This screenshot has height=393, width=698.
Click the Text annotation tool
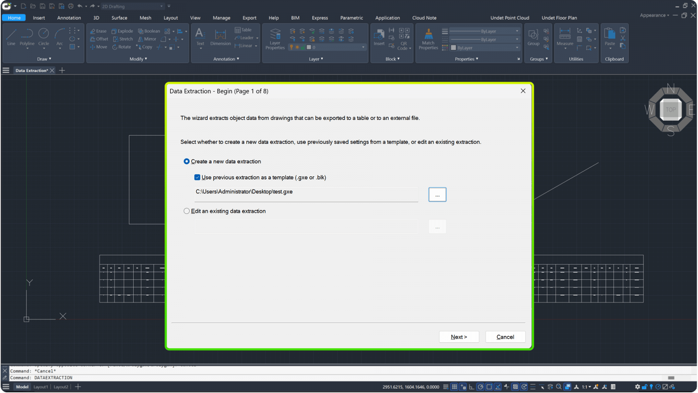click(x=200, y=37)
